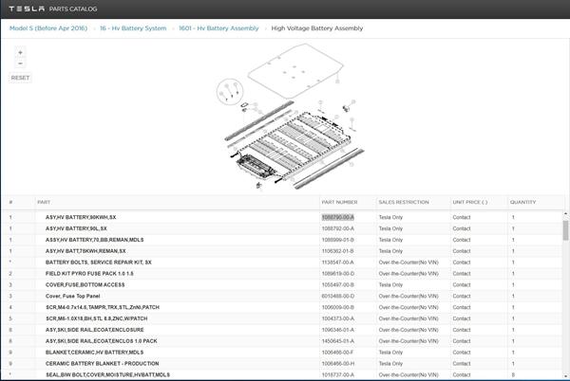
Task: Click the Unit Price column header
Action: tap(469, 202)
